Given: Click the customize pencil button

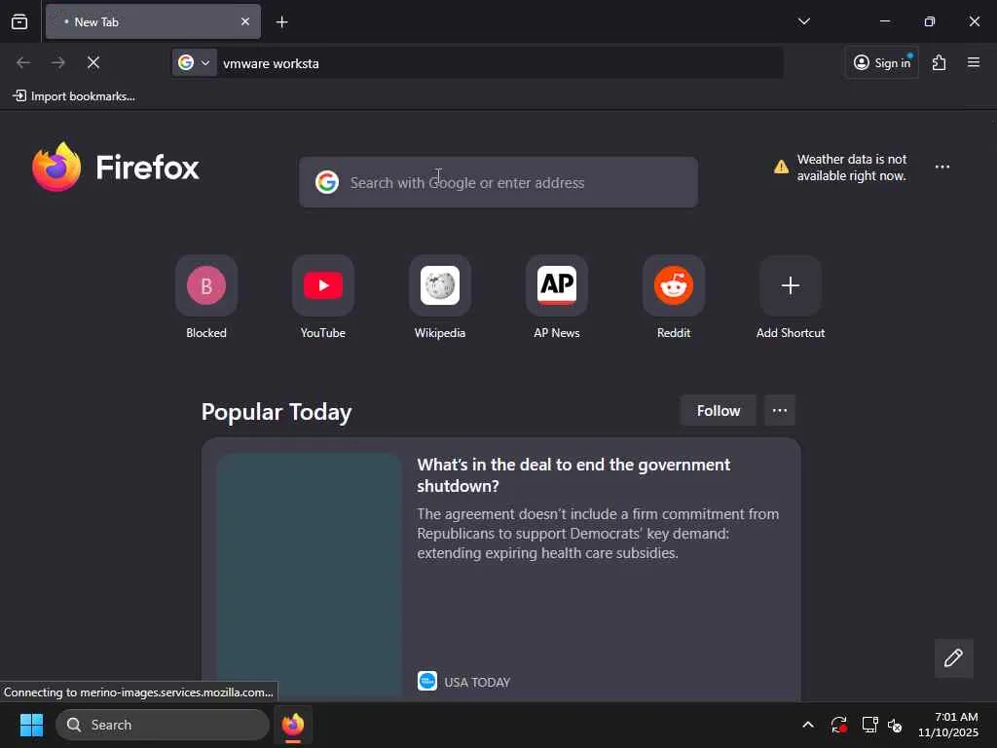Looking at the screenshot, I should click(954, 658).
